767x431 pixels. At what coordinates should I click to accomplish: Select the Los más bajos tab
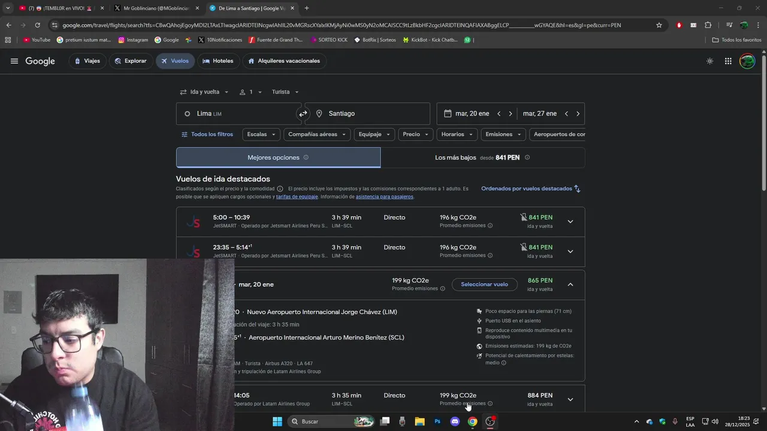[x=482, y=157]
